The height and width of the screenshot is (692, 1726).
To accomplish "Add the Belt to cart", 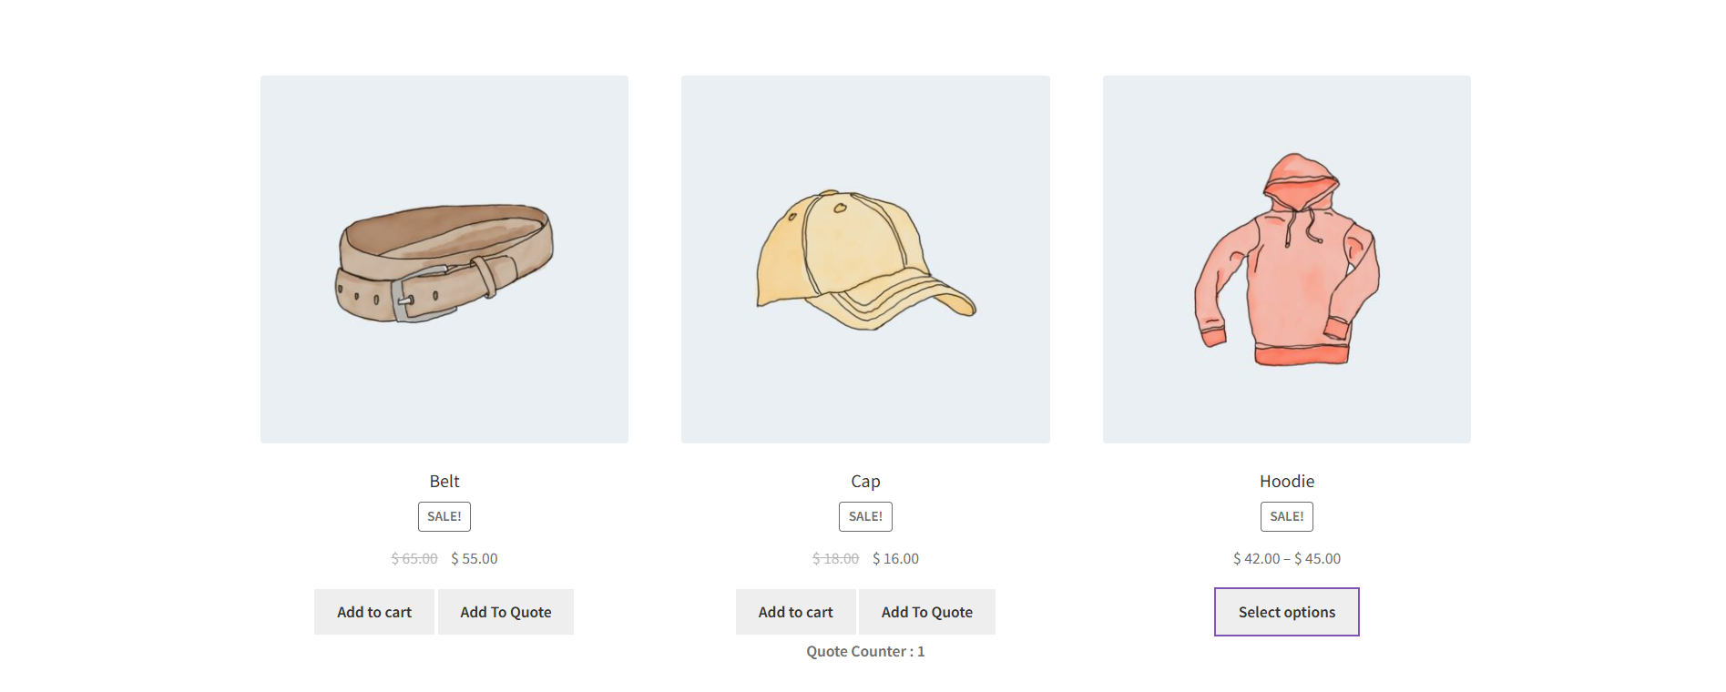I will 374,612.
